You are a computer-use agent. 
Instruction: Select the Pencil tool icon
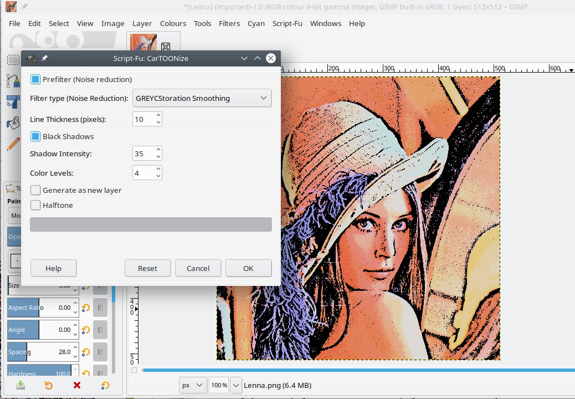point(13,144)
